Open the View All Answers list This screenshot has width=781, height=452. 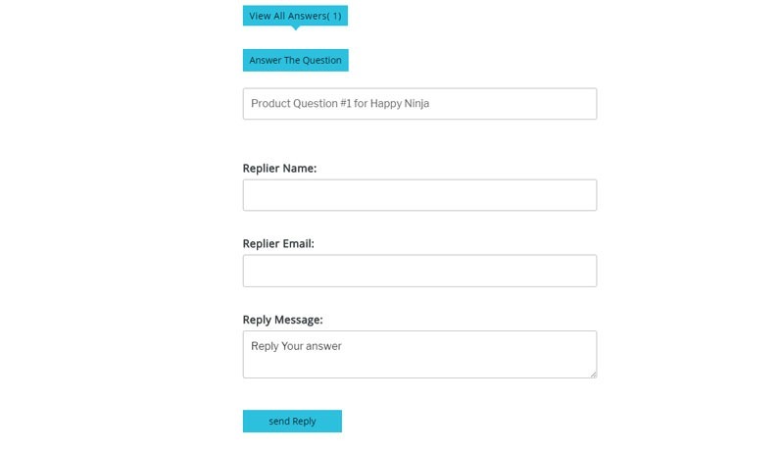pos(295,16)
